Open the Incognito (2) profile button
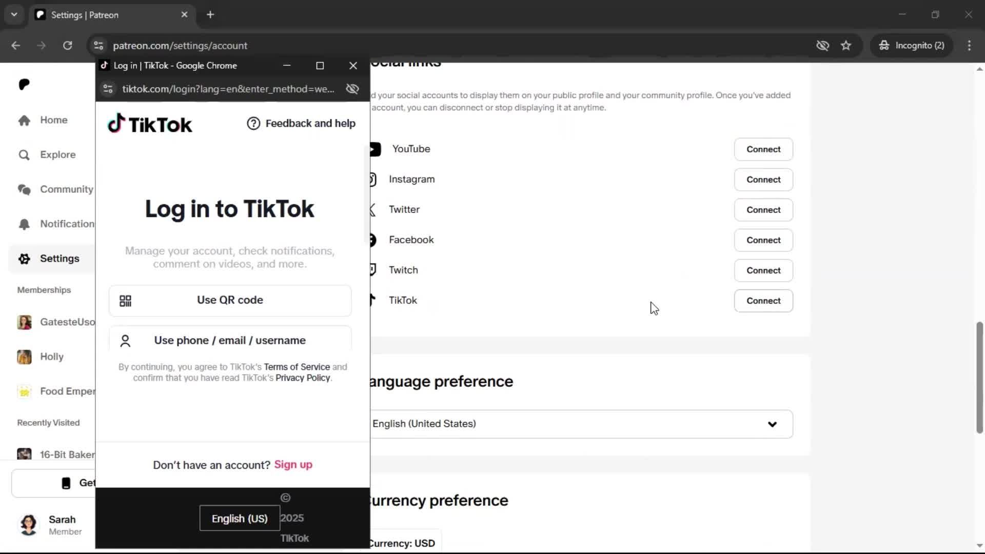 point(912,46)
